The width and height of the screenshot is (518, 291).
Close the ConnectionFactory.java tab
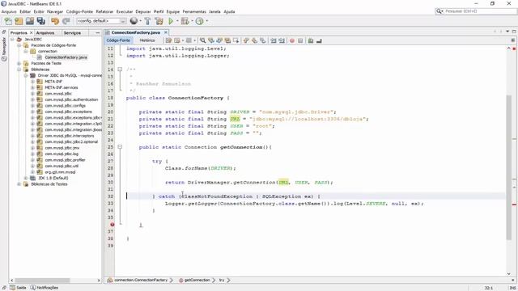[x=166, y=32]
